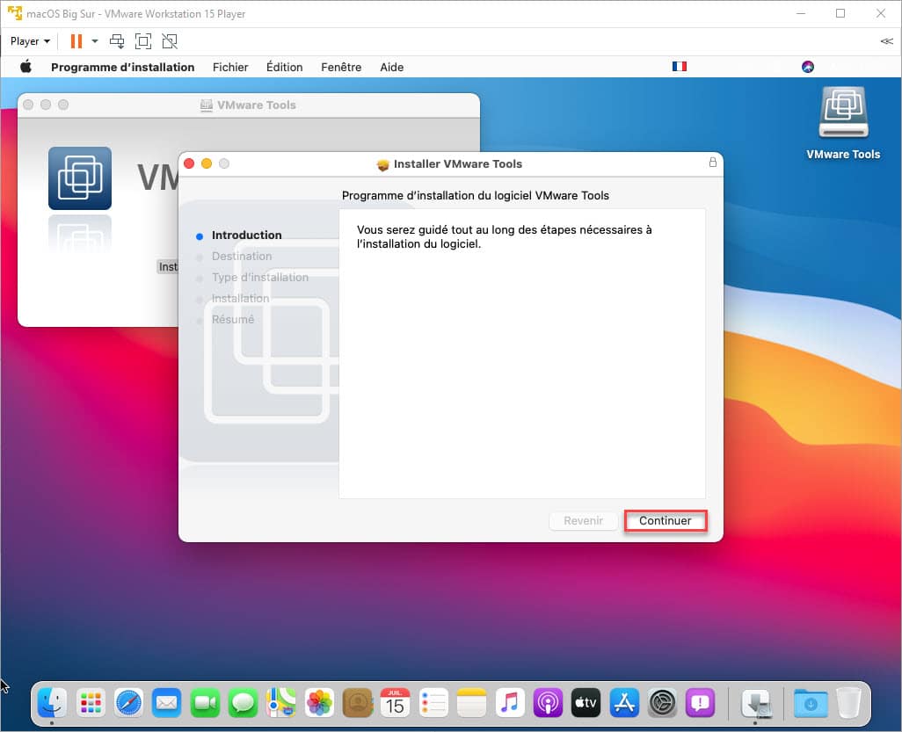The image size is (902, 732).
Task: Open Feedback Assistant from the Dock
Action: [700, 703]
